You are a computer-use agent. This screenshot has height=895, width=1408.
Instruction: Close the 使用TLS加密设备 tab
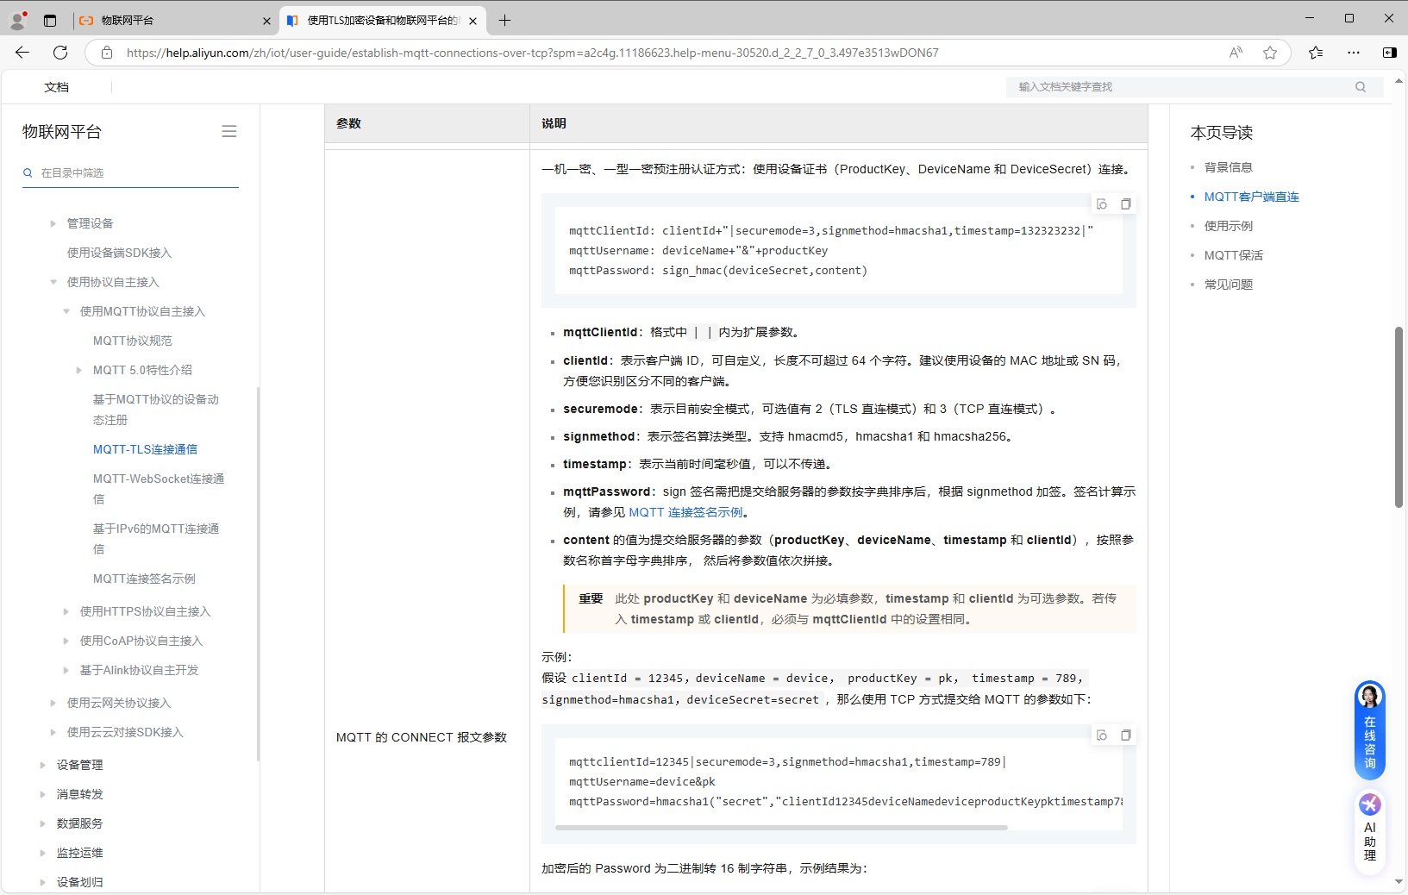tap(472, 21)
